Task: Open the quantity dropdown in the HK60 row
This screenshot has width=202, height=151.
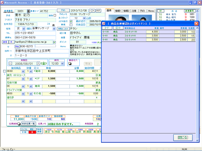Action: point(31,72)
